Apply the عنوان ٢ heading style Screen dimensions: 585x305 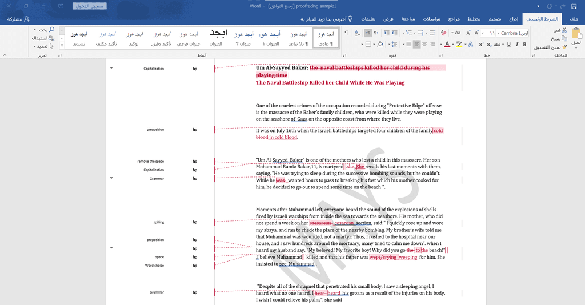(x=243, y=38)
